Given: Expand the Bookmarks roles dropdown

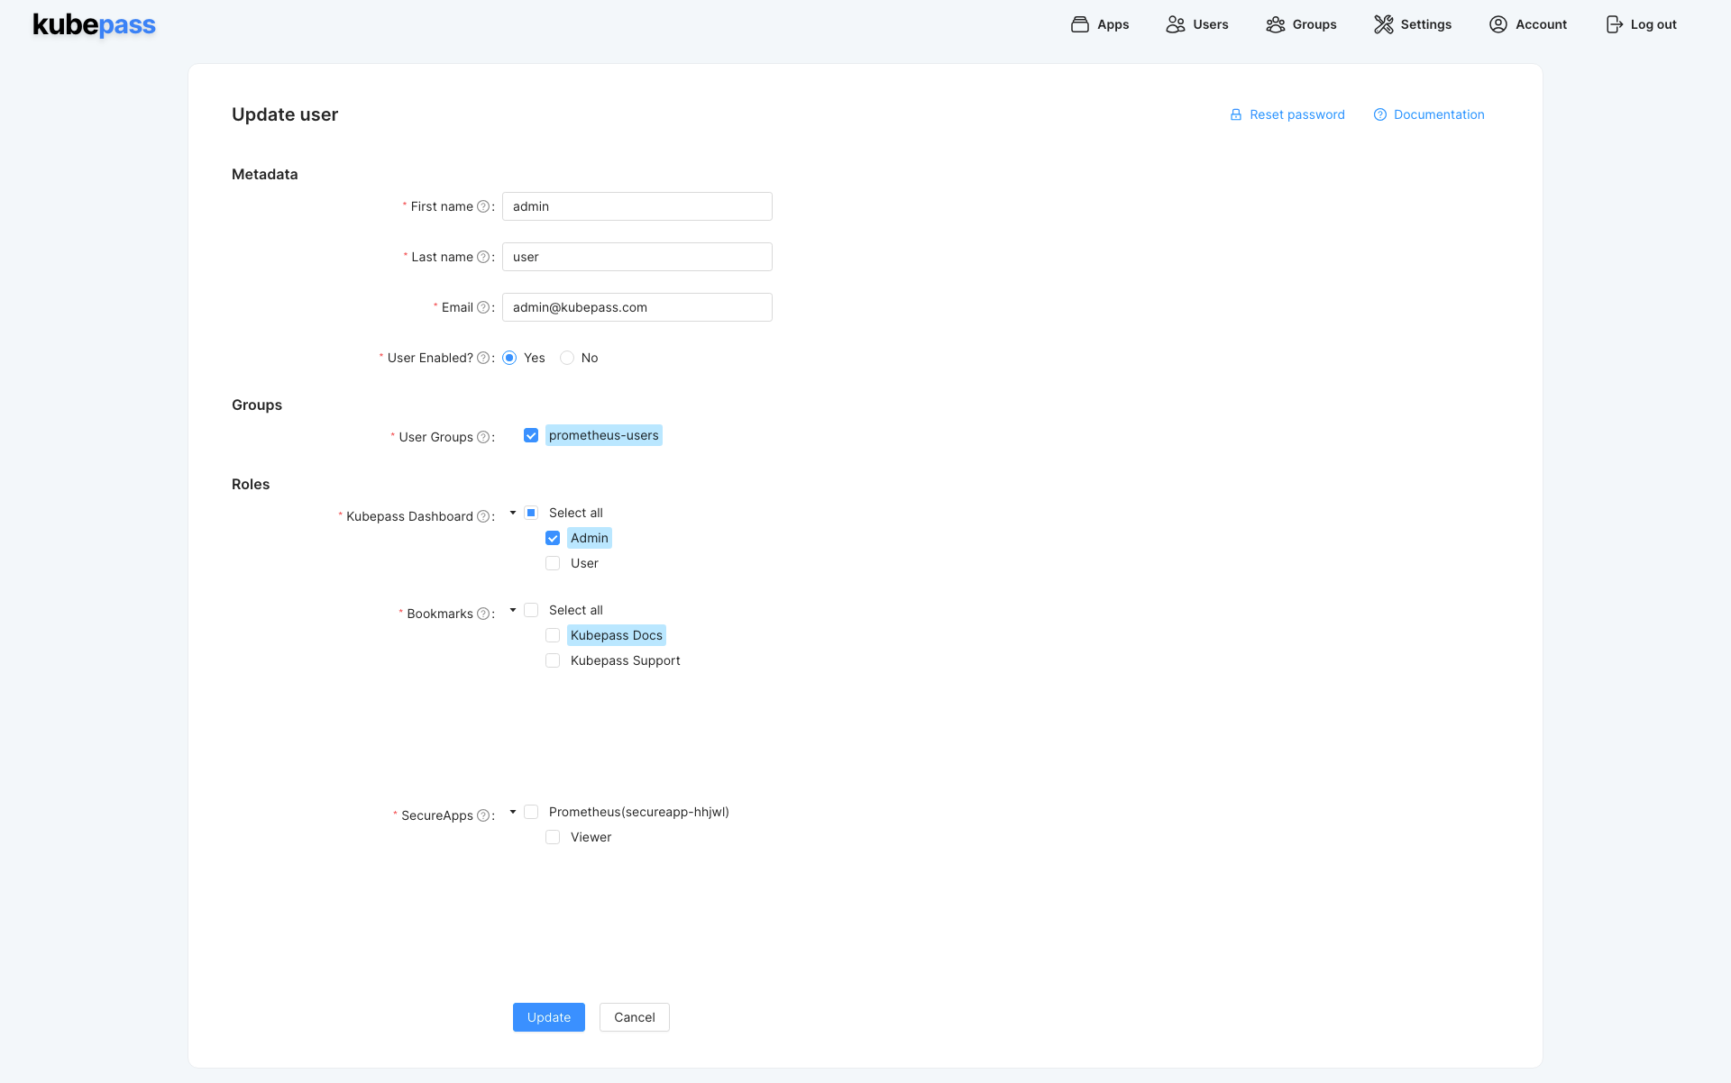Looking at the screenshot, I should tap(513, 610).
